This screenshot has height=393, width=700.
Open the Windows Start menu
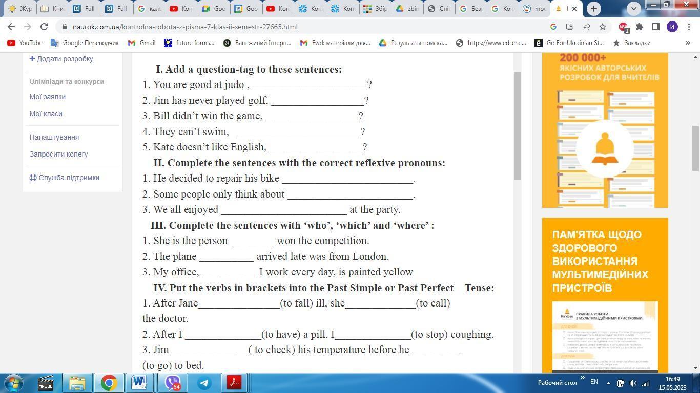(x=14, y=383)
